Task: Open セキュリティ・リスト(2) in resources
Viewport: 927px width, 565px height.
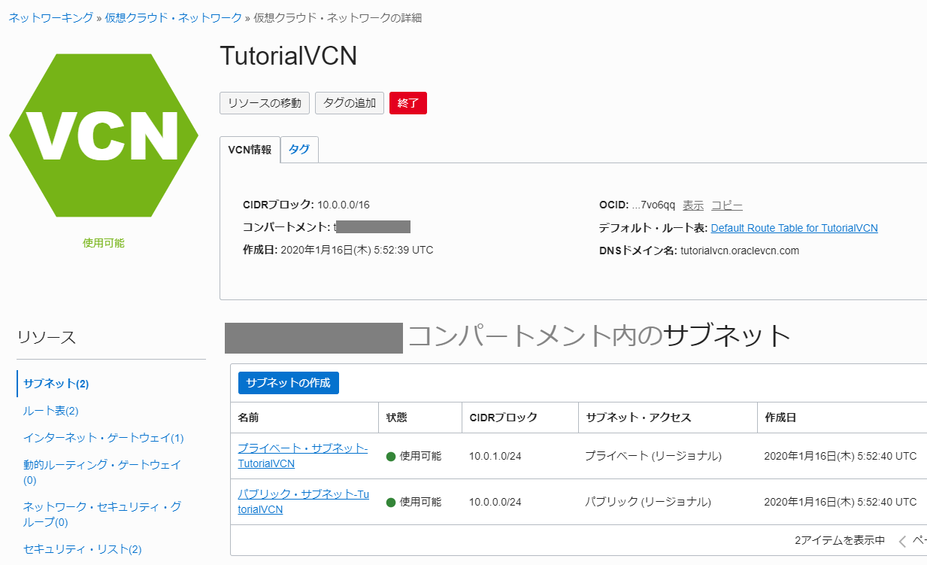Action: click(x=82, y=549)
